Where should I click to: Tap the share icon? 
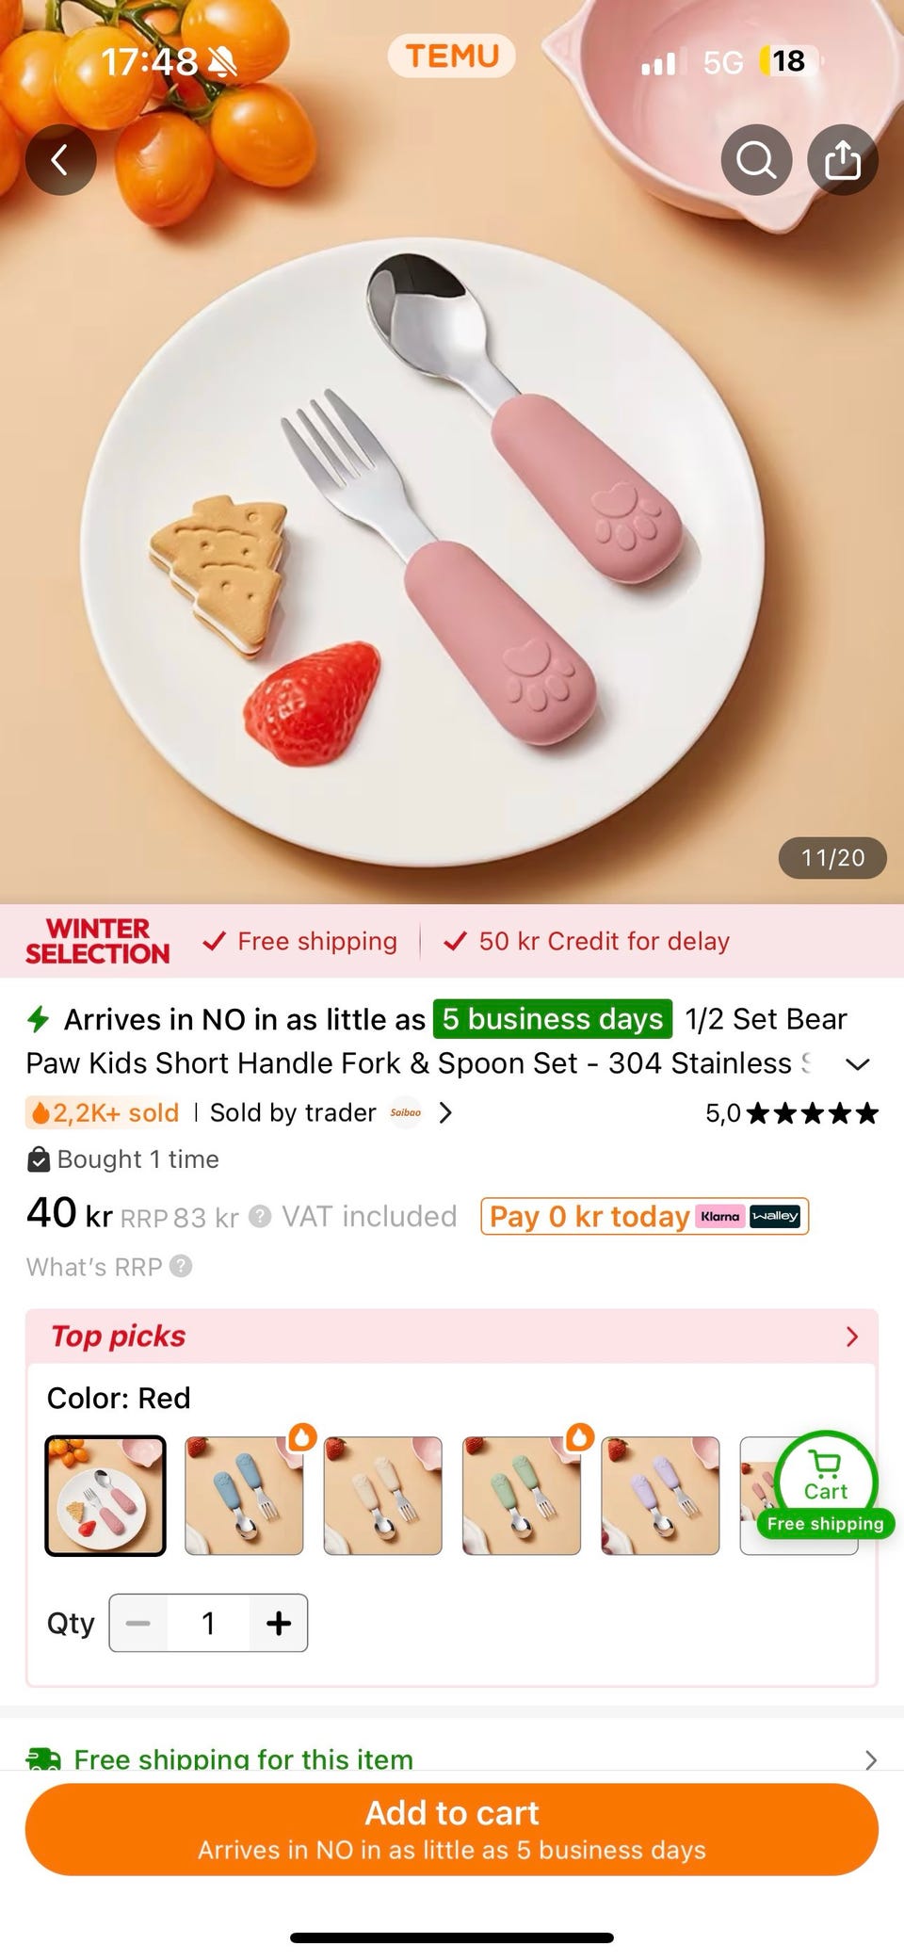(x=843, y=160)
